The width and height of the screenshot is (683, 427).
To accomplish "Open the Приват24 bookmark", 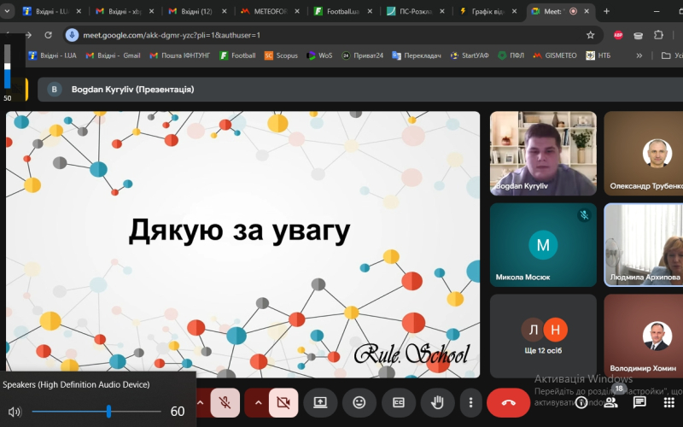I will click(362, 56).
